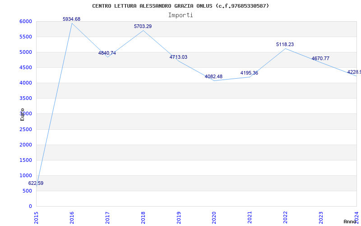Screen dimensions: 361x226
Task: Click the Euro y-axis title
Action: [22, 114]
